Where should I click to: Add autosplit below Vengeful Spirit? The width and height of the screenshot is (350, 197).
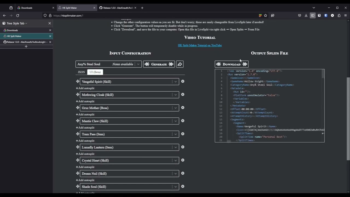[85, 88]
